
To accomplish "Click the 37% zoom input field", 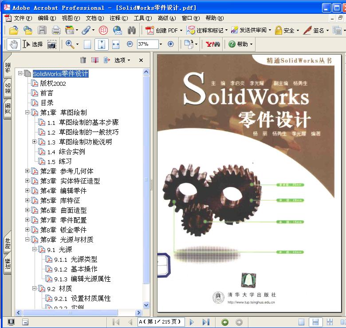I will [x=148, y=44].
